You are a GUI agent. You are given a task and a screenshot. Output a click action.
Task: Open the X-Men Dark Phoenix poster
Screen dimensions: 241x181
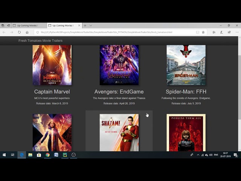(52, 132)
